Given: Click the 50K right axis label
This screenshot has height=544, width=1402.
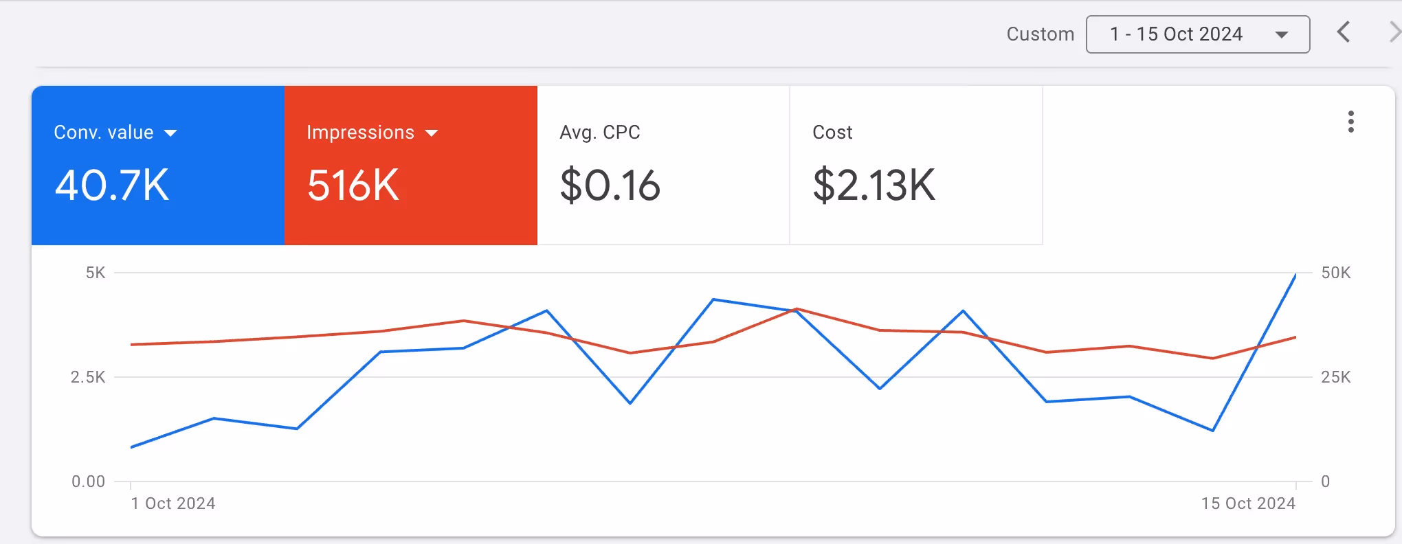Looking at the screenshot, I should (1336, 273).
